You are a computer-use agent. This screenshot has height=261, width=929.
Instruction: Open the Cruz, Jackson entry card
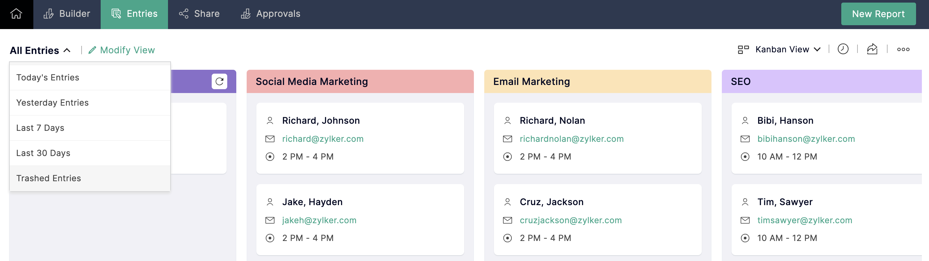point(597,219)
